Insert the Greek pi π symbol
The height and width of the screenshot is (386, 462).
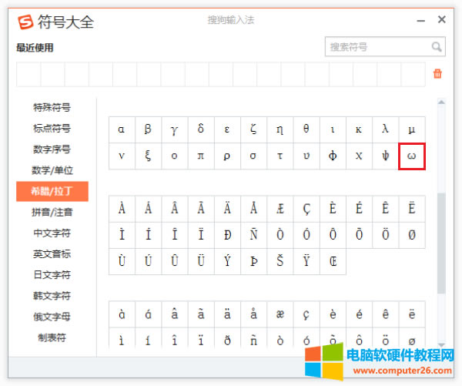[x=201, y=156]
